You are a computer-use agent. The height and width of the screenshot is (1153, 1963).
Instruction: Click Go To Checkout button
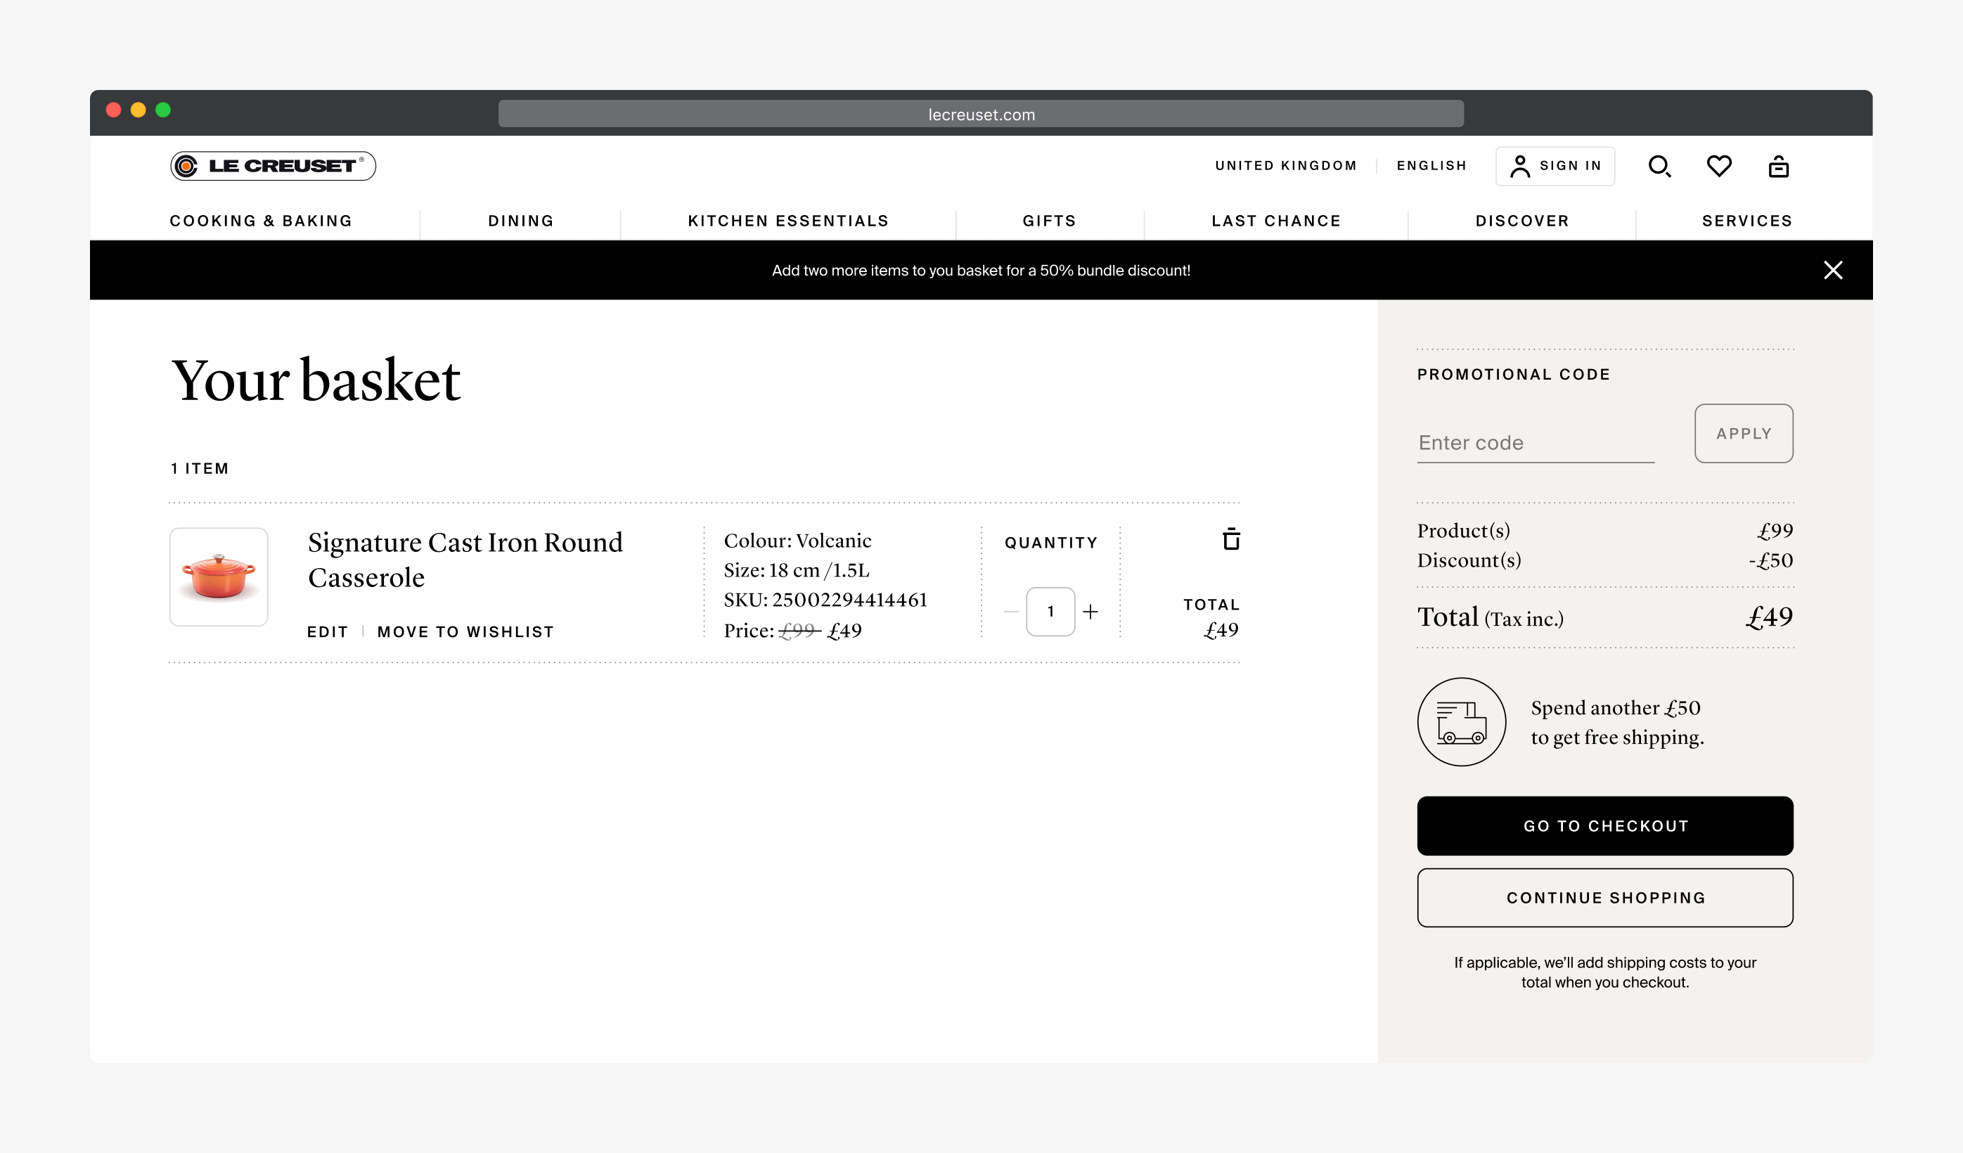point(1604,826)
